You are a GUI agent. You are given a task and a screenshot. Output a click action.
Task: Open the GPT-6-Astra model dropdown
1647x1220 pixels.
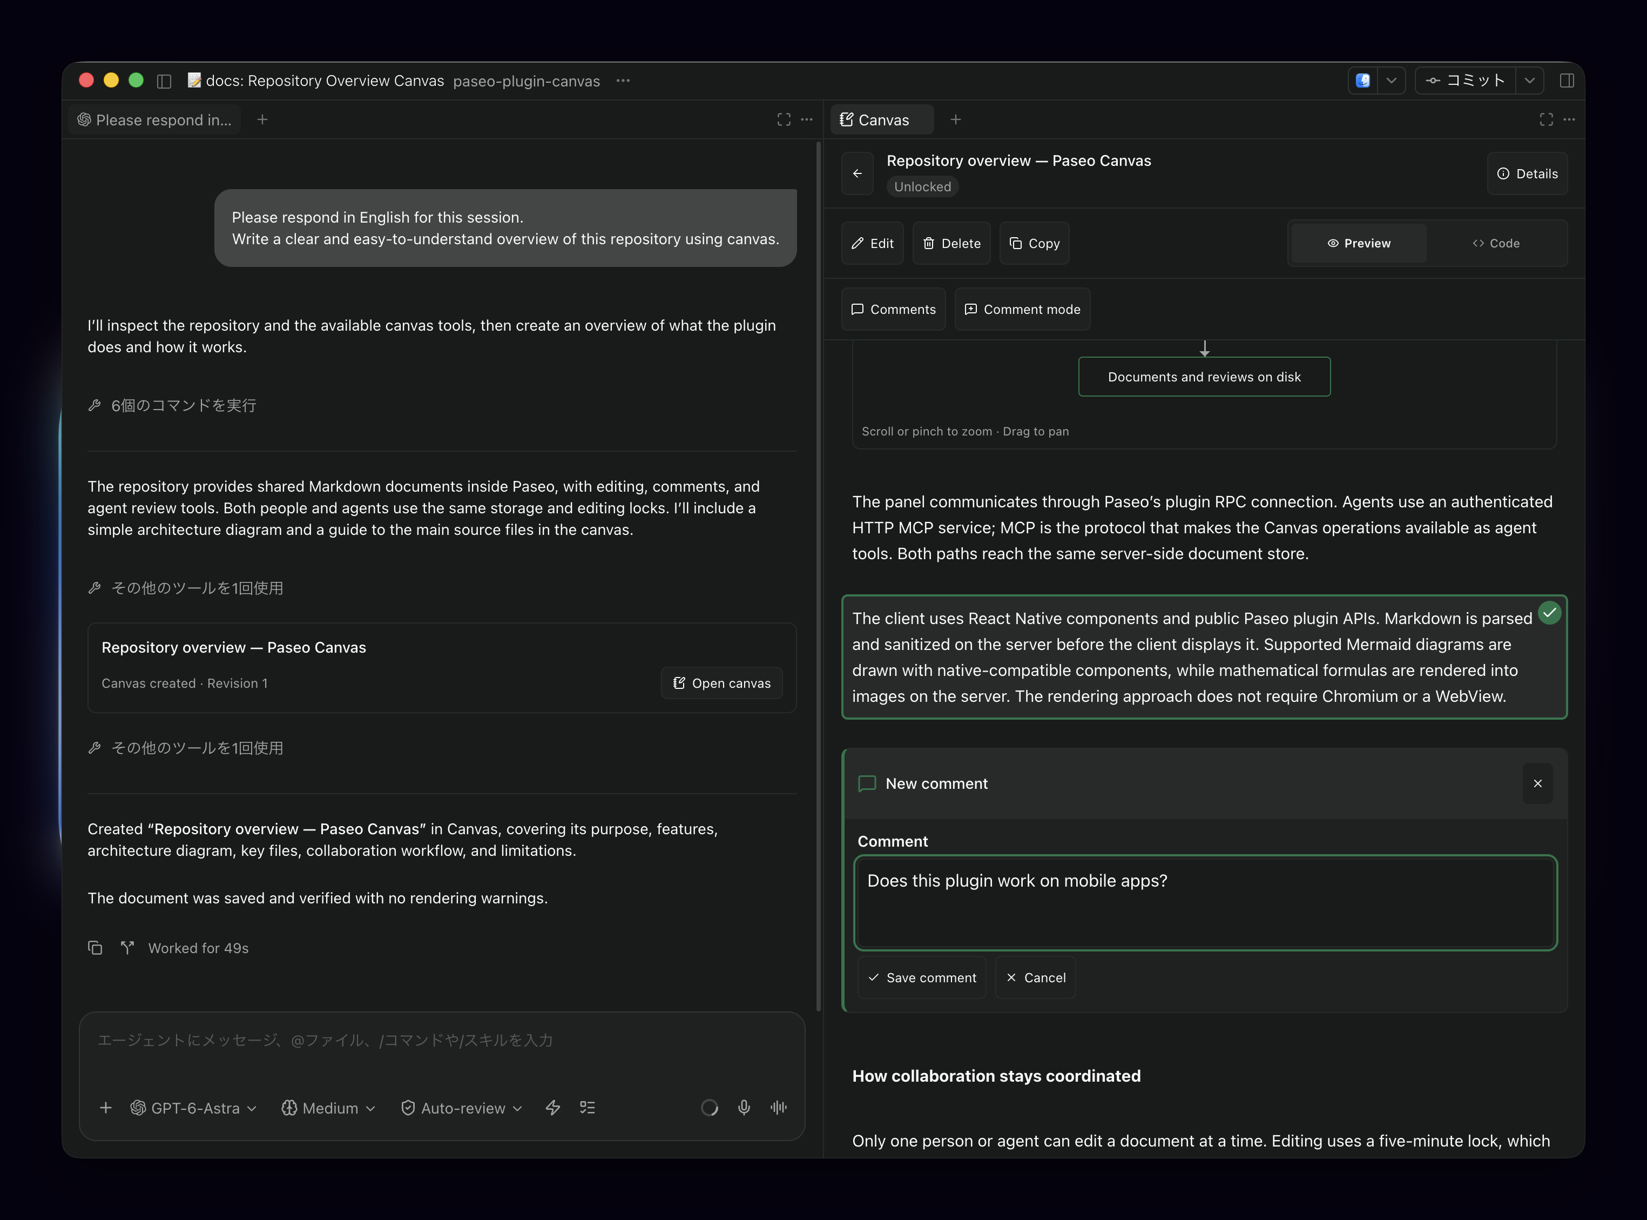[193, 1108]
